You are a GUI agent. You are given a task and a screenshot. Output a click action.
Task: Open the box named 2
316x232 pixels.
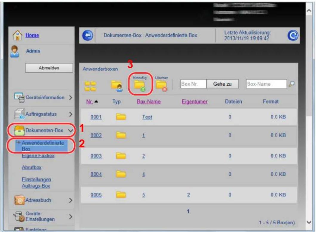[144, 156]
